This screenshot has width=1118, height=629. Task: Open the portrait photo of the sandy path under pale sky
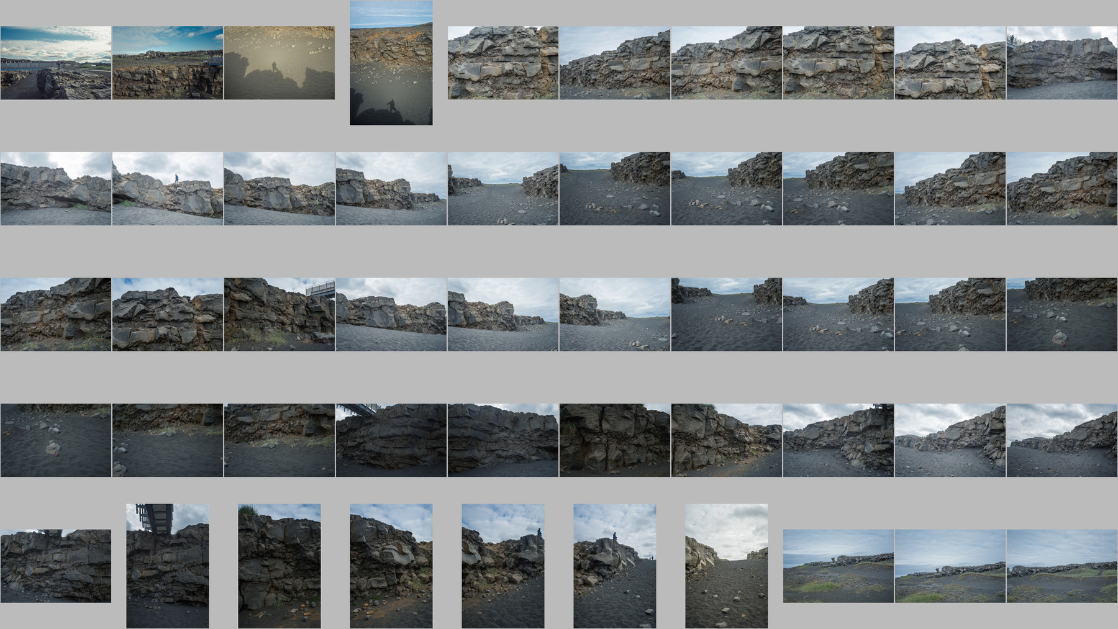[x=727, y=566]
